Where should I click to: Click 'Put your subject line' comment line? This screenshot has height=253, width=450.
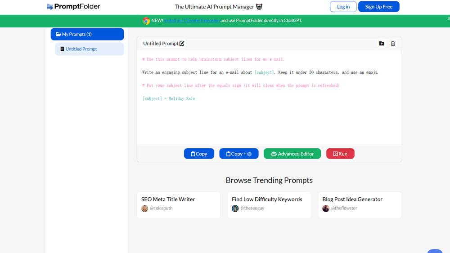click(241, 85)
